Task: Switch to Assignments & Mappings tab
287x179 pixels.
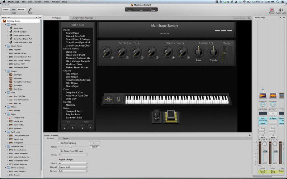Action: tap(83, 18)
